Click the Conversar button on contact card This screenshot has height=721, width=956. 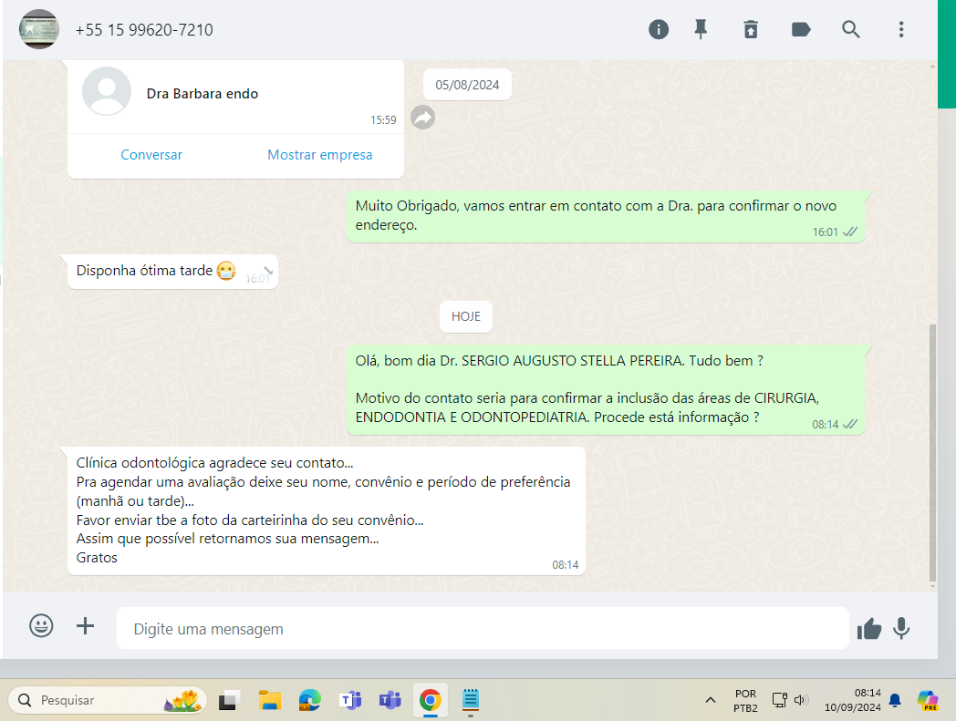[x=151, y=155]
